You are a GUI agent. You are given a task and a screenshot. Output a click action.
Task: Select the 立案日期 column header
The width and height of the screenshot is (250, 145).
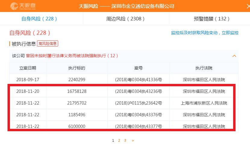28,68
